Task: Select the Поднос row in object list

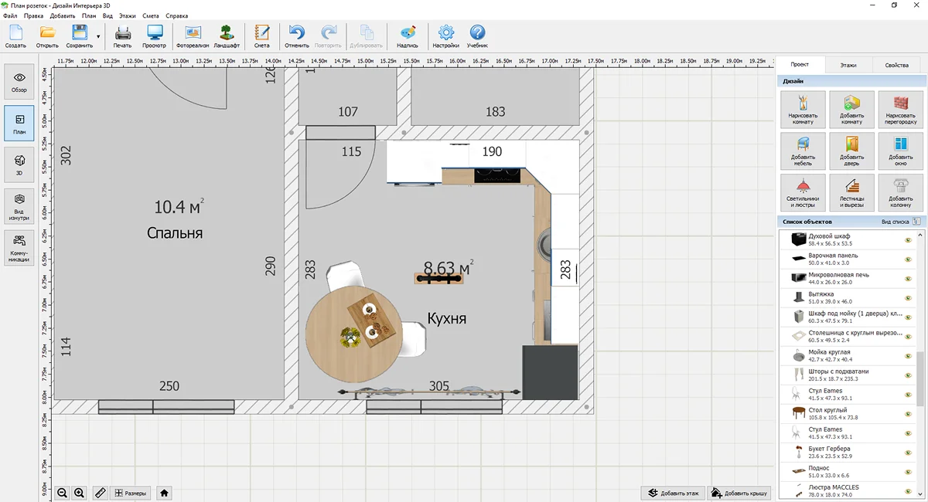Action: coord(847,471)
